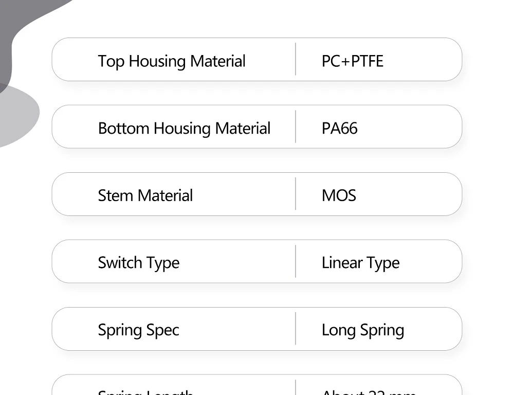Image resolution: width=514 pixels, height=395 pixels.
Task: Click the "Bottom Housing Material" label
Action: pos(184,129)
